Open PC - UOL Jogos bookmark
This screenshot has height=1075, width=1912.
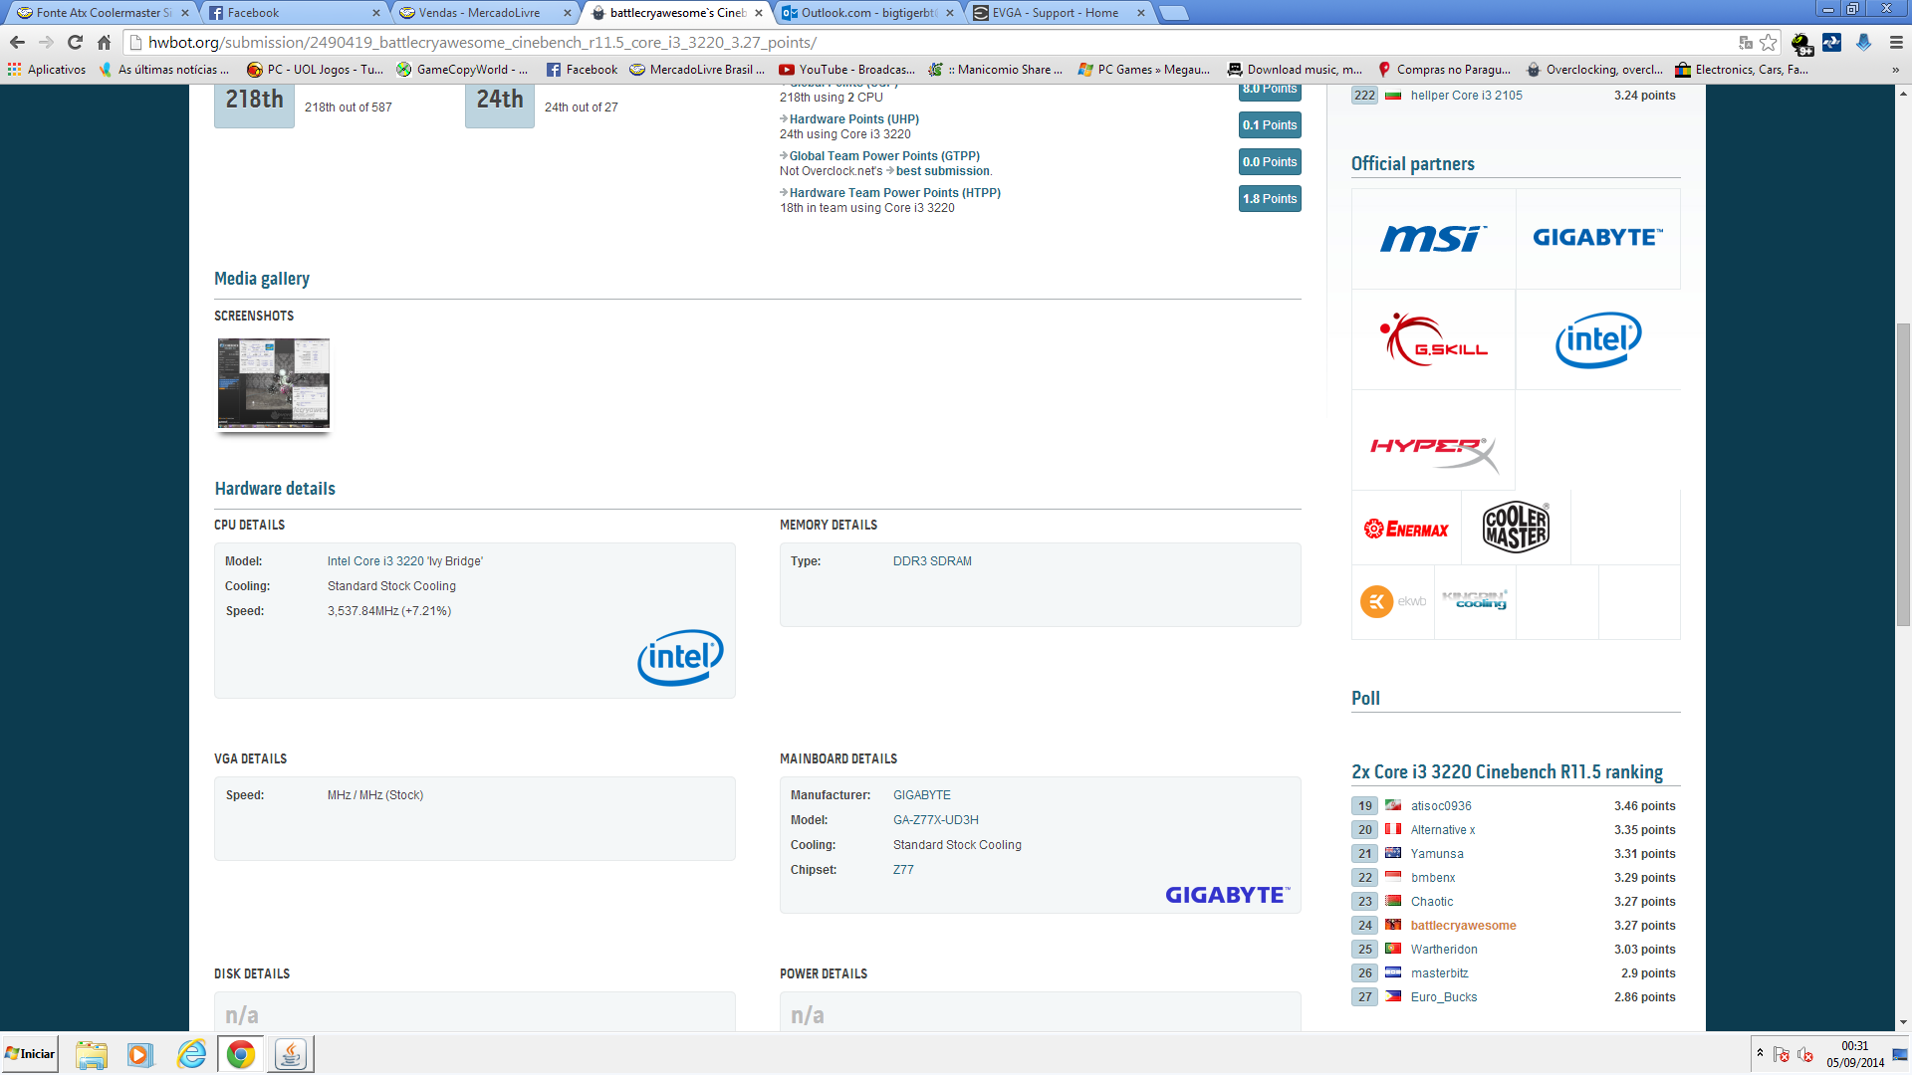click(x=315, y=70)
